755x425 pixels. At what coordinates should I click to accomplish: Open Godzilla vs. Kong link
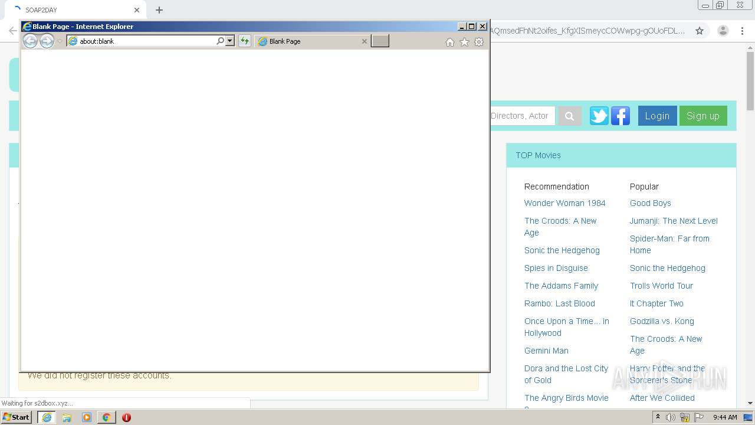(x=662, y=321)
